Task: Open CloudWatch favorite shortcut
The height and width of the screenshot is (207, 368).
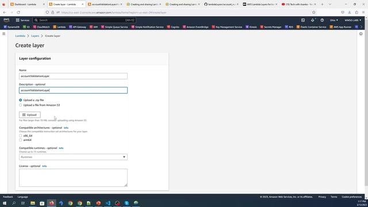Action: 41,27
